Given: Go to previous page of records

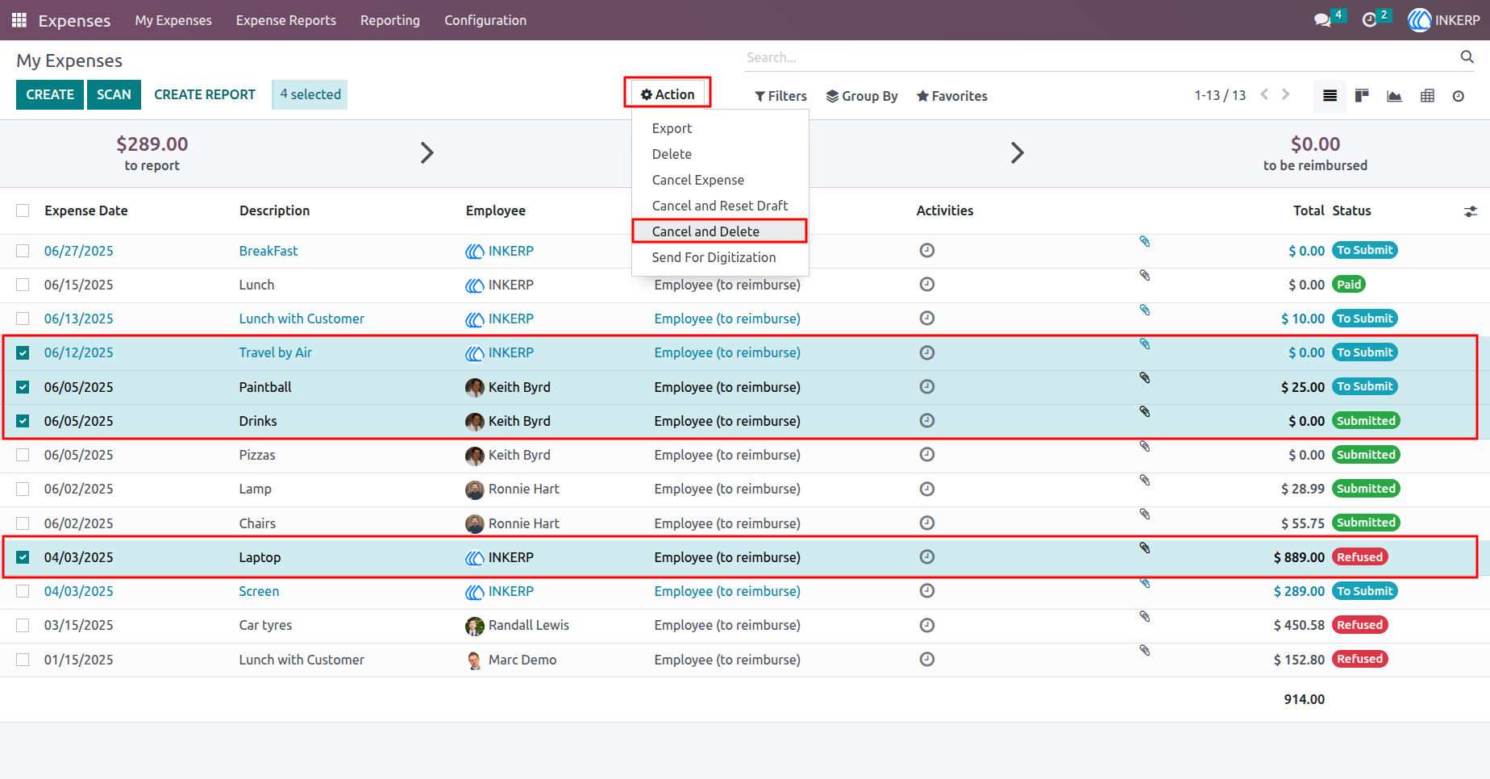Looking at the screenshot, I should click(1264, 94).
